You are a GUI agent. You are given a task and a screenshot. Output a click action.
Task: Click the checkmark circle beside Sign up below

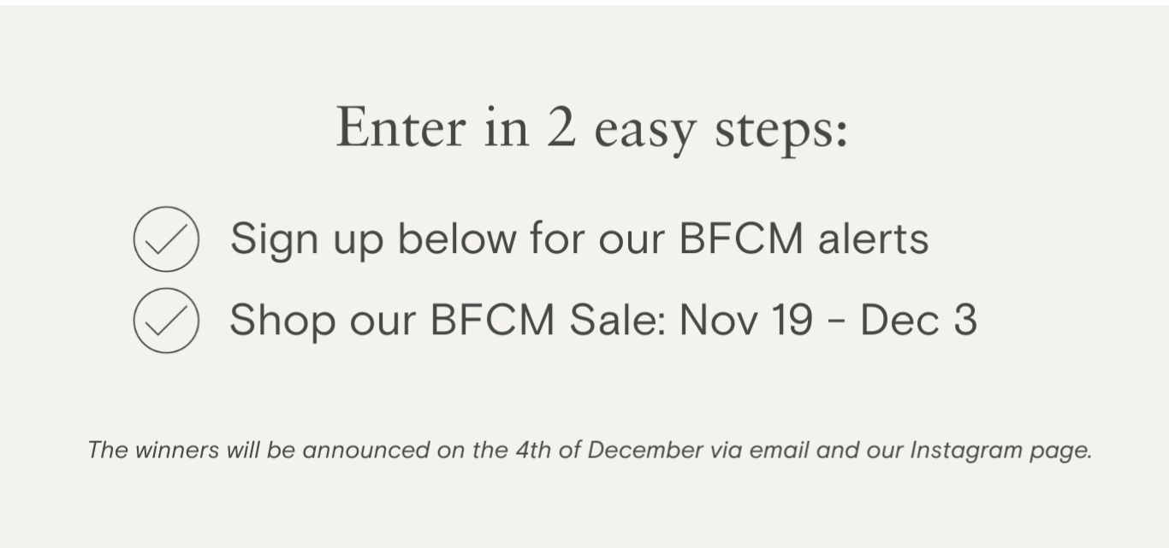coord(166,239)
